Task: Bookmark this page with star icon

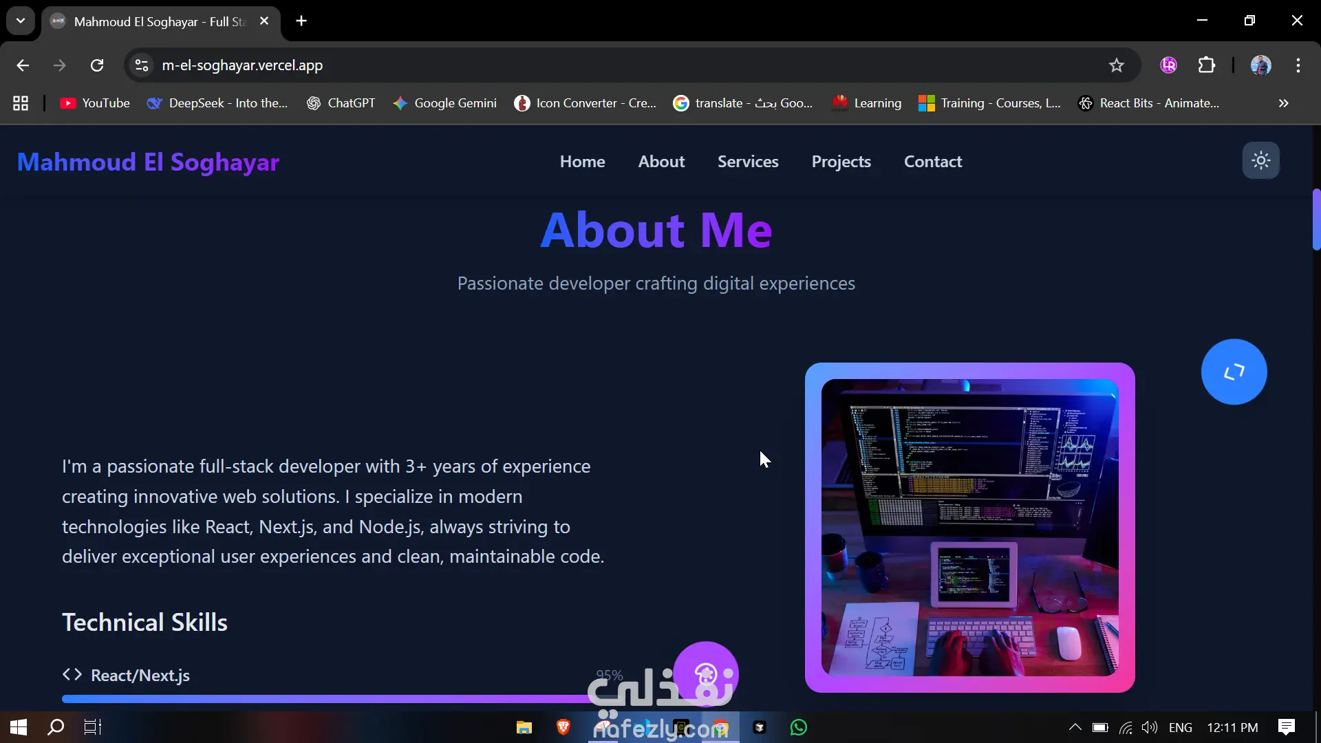Action: [1116, 65]
